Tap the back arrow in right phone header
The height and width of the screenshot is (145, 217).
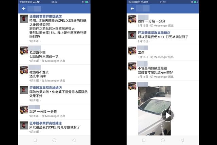pyautogui.click(x=132, y=8)
